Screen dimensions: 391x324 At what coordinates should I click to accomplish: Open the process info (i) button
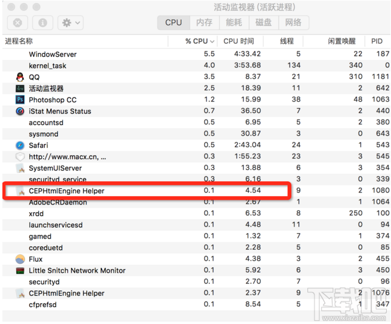click(x=42, y=23)
